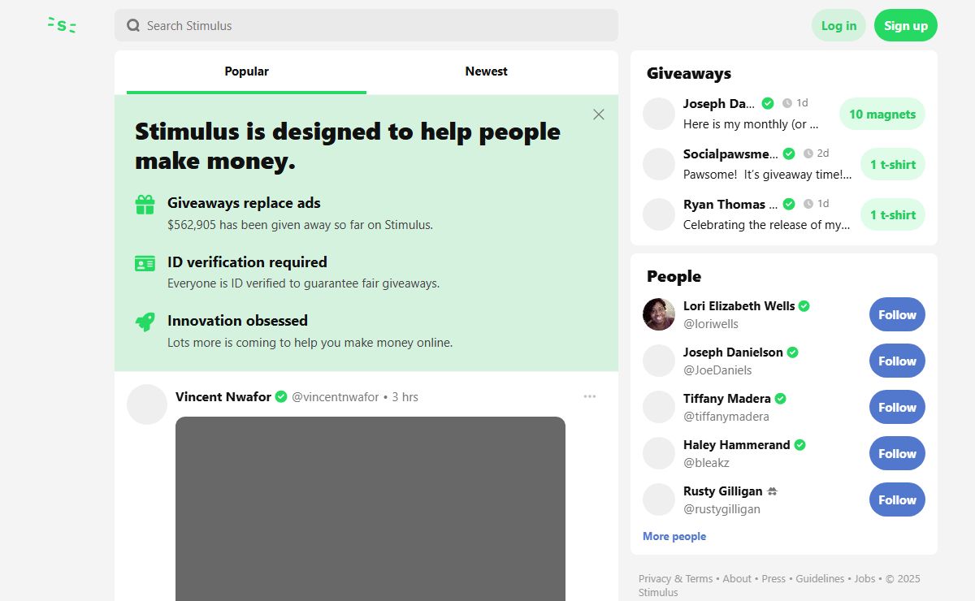
Task: Open the 10 magnets giveaway
Action: [882, 115]
